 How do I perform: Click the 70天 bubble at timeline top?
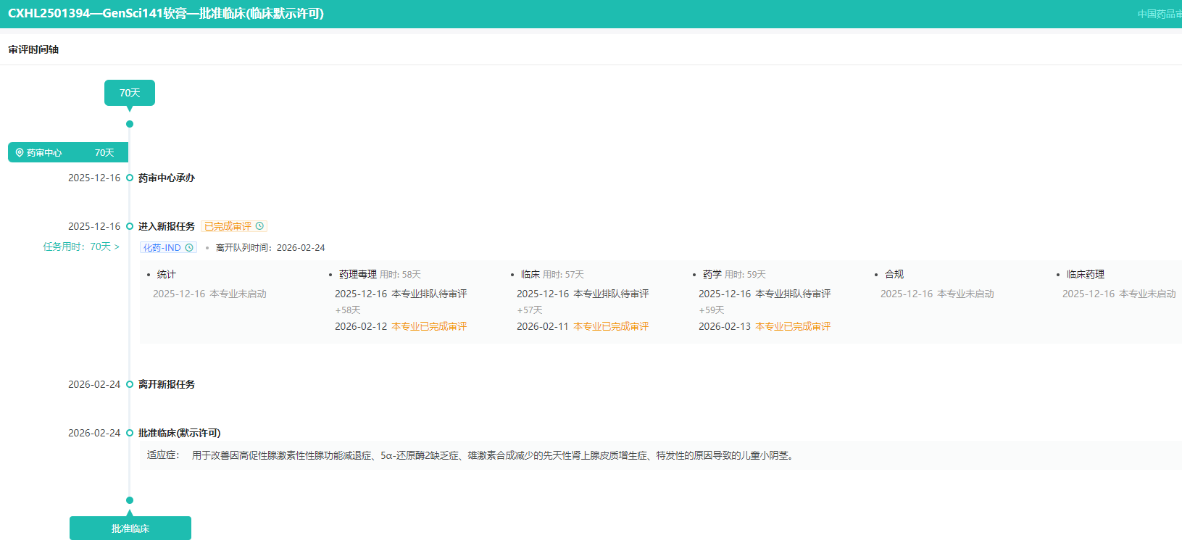130,93
